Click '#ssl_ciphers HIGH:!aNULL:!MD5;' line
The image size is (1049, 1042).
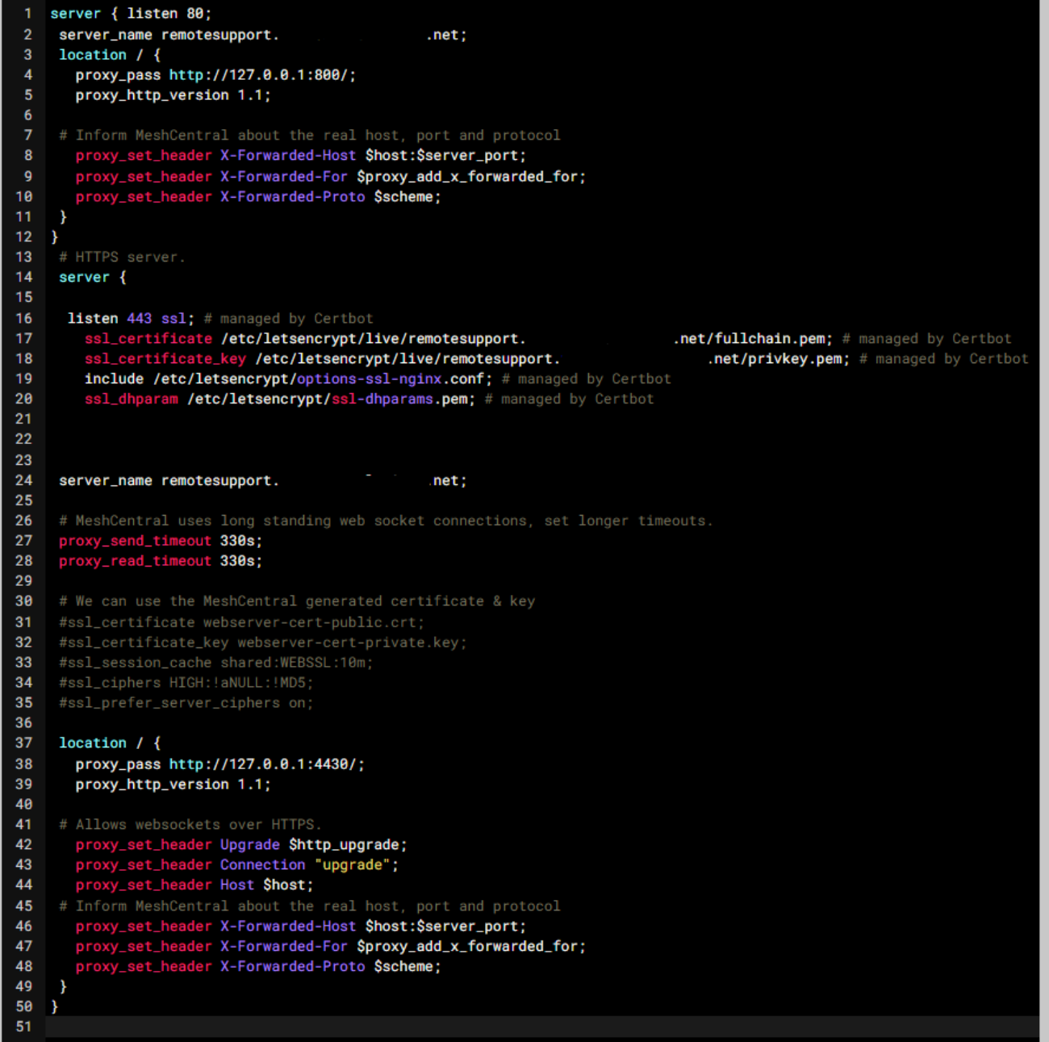186,684
